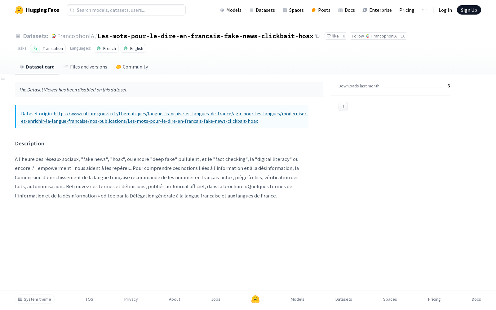
Task: Open the System theme selector
Action: [x=35, y=299]
